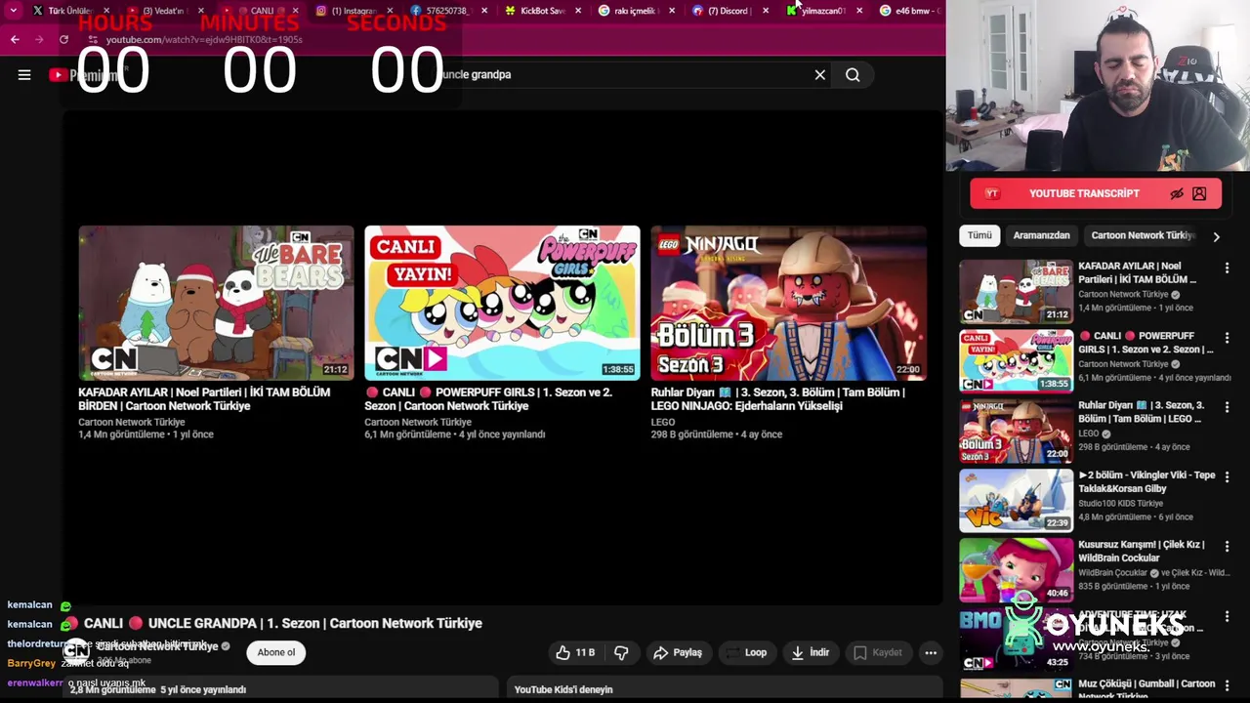The image size is (1250, 703).
Task: Close the rakı içmelik Google tab
Action: tap(671, 11)
